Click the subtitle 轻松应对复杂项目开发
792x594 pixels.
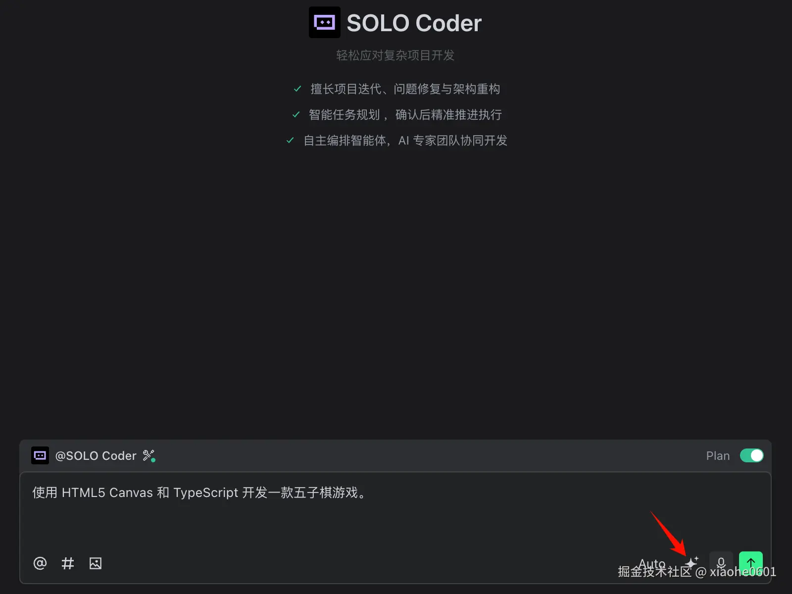coord(396,55)
